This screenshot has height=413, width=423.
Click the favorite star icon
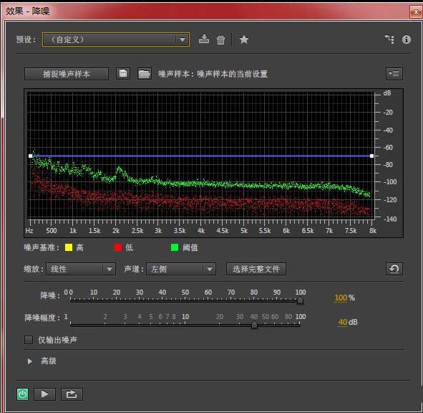(244, 39)
